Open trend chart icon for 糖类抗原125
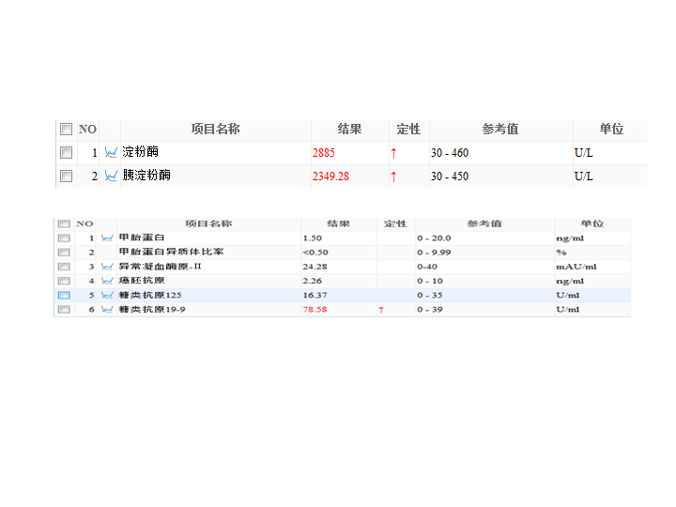The image size is (676, 507). [107, 295]
